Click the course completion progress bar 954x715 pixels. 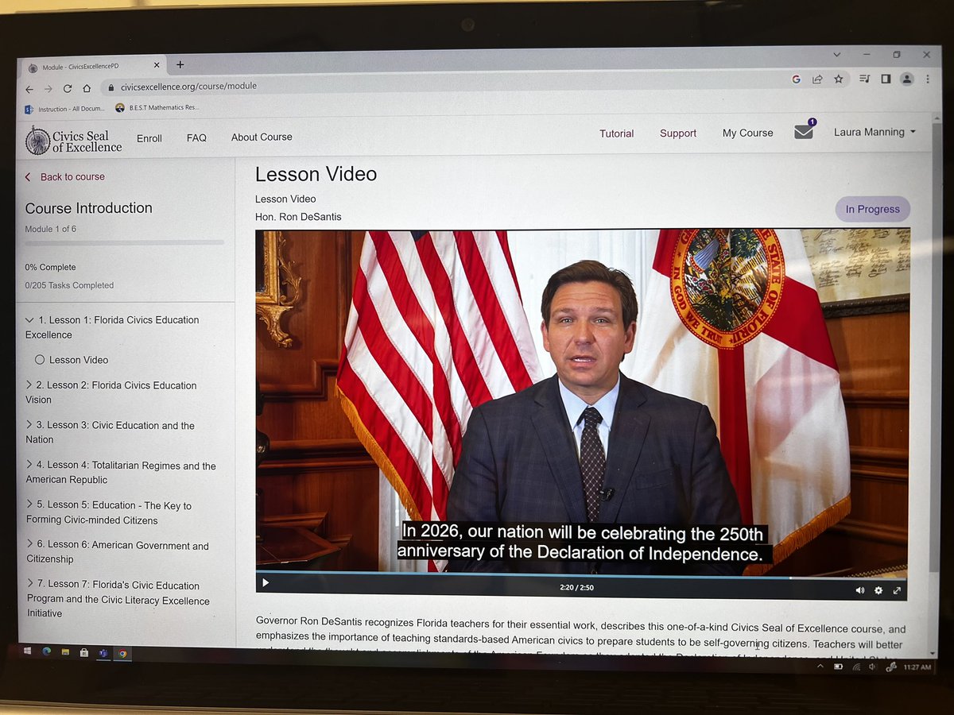(x=125, y=242)
